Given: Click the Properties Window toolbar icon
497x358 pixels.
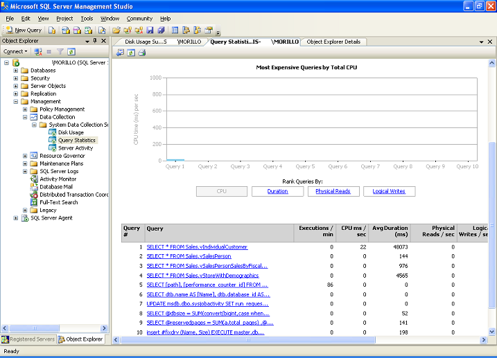Looking at the screenshot, I should [x=209, y=30].
